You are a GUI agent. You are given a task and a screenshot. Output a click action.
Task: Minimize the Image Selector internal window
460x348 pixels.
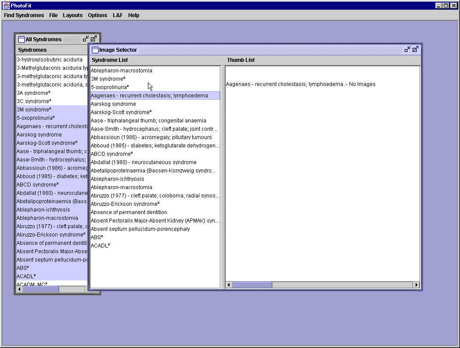point(407,50)
